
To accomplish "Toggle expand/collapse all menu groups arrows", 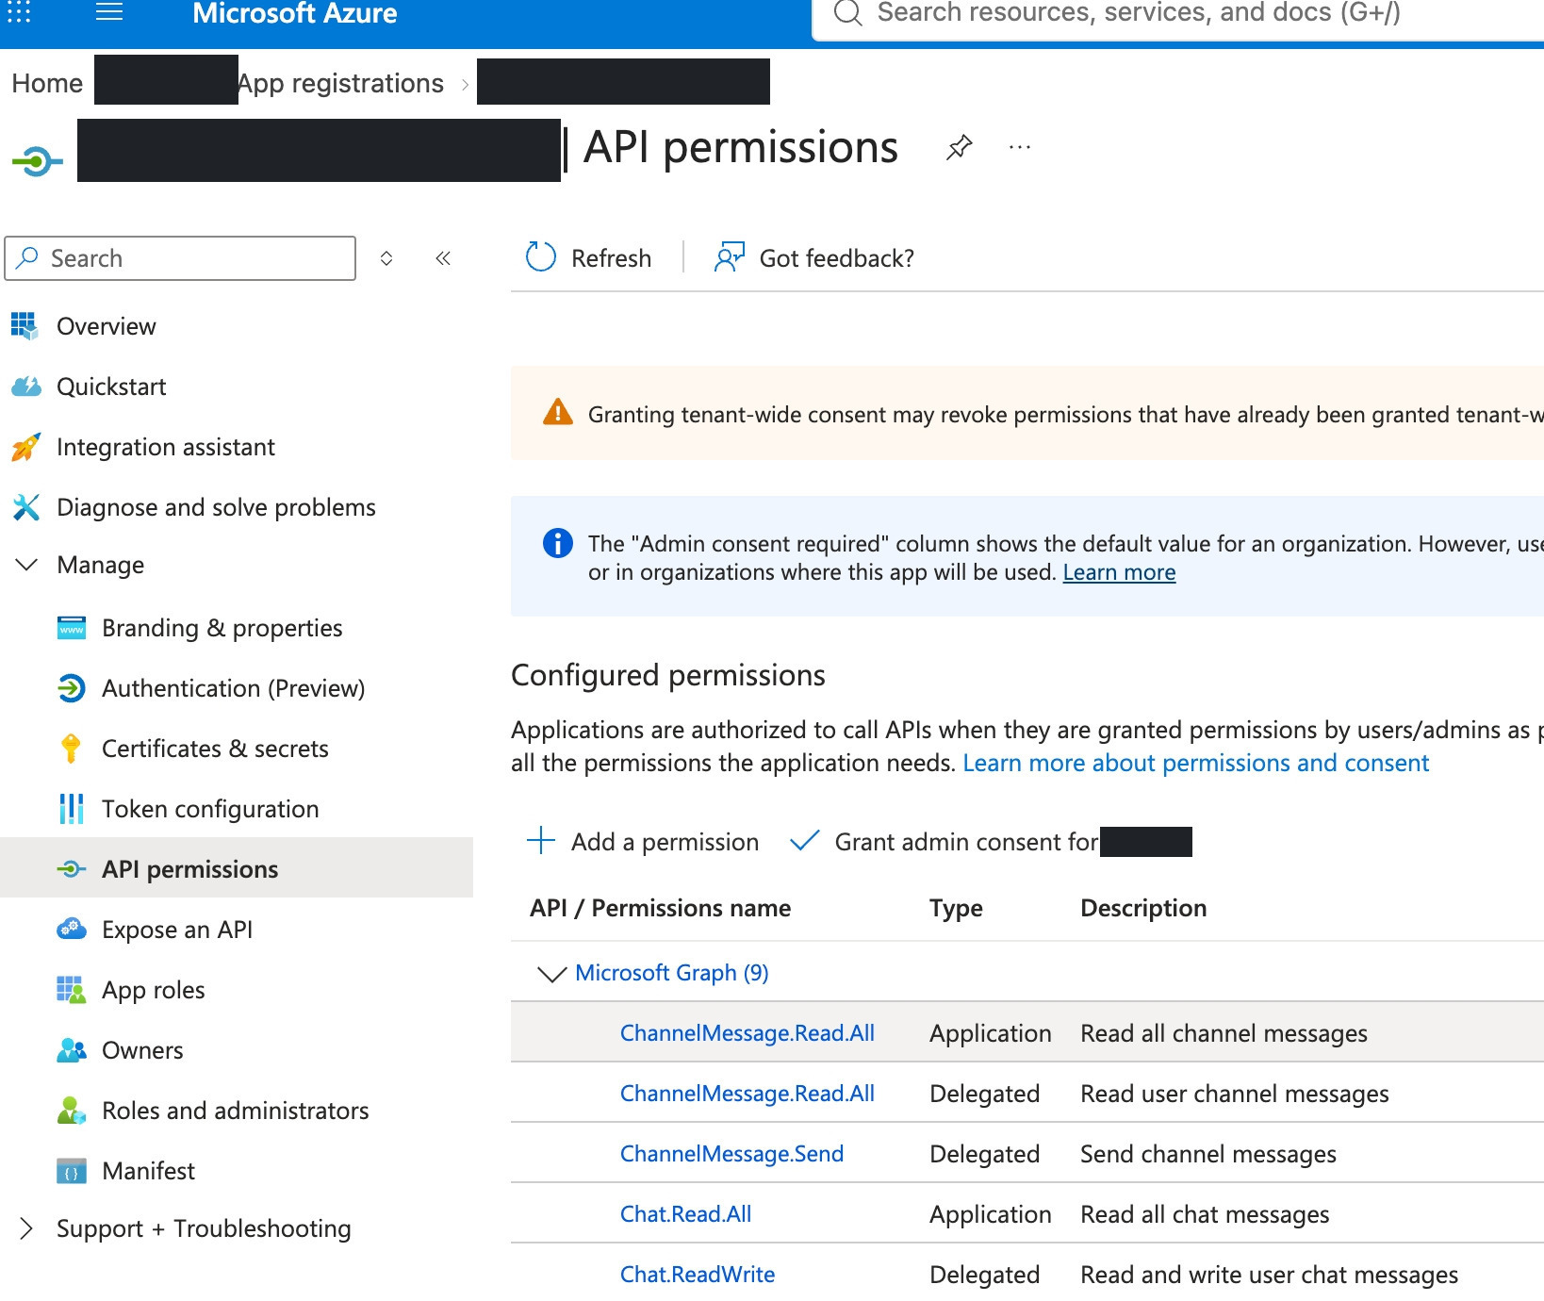I will click(386, 258).
